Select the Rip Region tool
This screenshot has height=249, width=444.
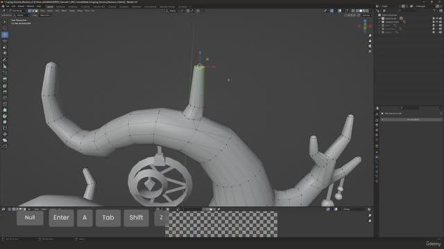pyautogui.click(x=5, y=146)
